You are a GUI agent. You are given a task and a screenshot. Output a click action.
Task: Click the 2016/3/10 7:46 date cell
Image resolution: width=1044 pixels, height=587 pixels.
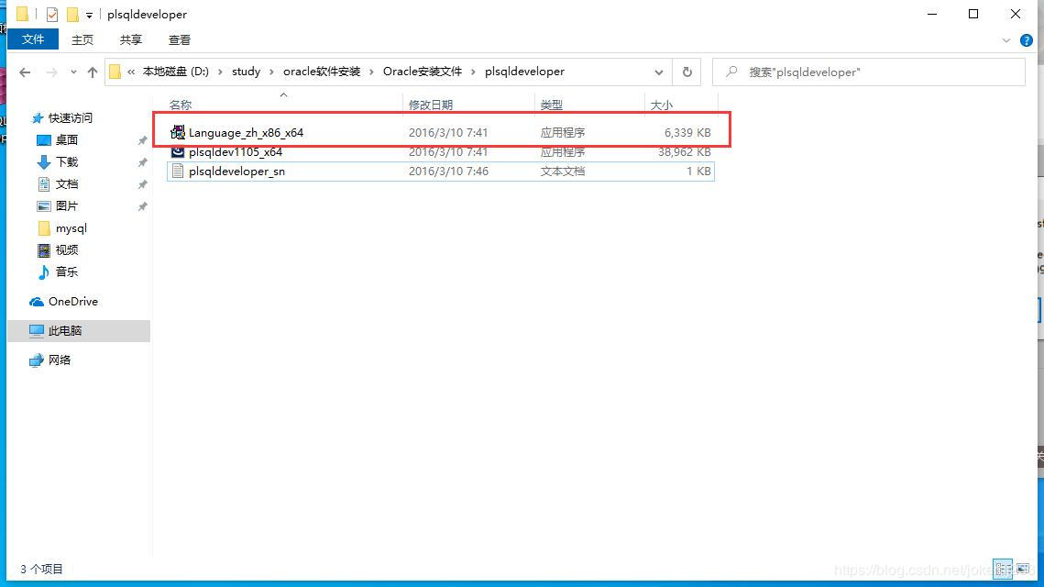(449, 172)
